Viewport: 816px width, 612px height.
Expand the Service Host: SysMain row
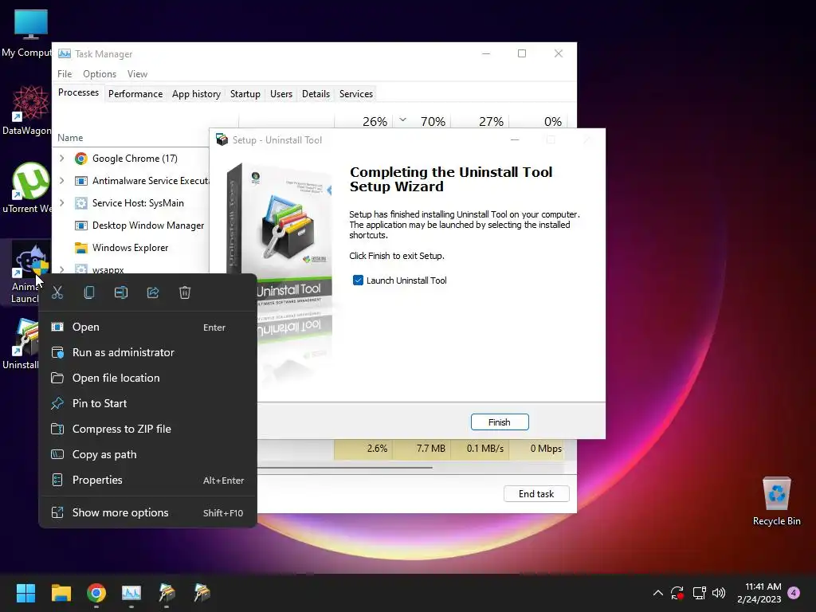pos(62,203)
